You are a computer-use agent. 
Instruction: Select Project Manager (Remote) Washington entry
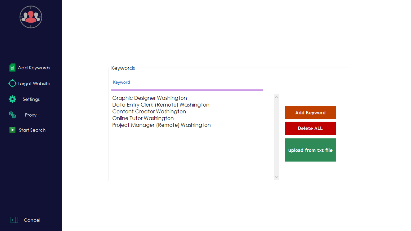[161, 125]
